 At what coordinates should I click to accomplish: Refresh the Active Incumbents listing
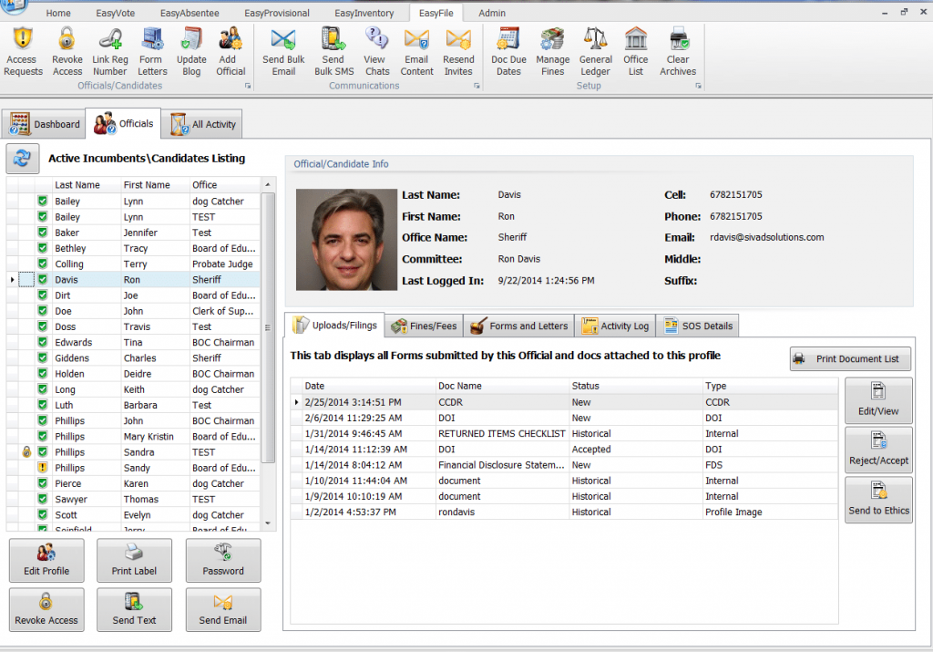[x=22, y=158]
